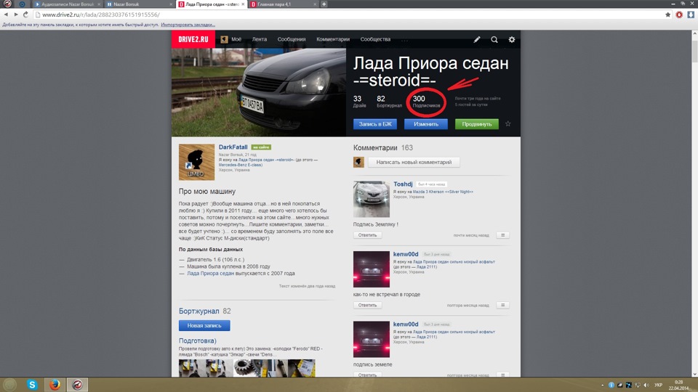698x392 pixels.
Task: Switch to the Nazar Borsuk tab
Action: pyautogui.click(x=140, y=4)
